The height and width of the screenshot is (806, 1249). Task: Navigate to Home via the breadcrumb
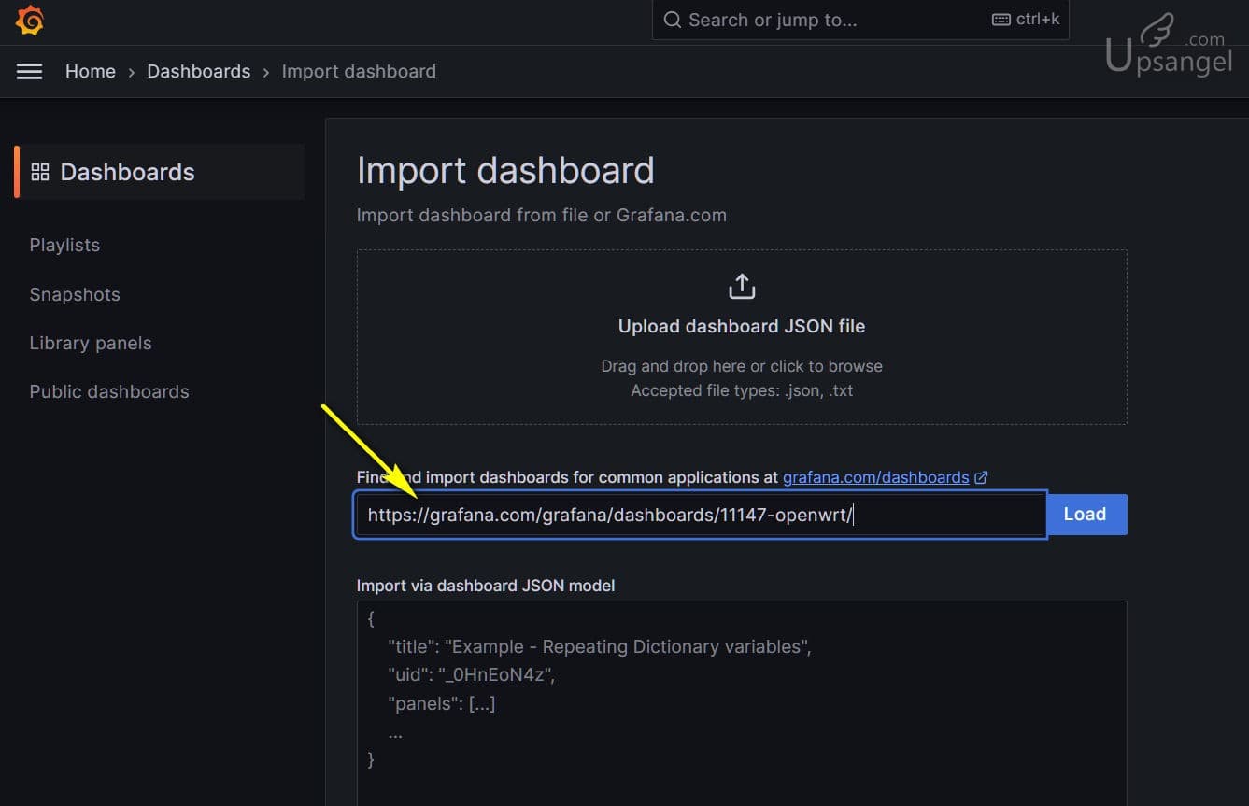click(90, 71)
